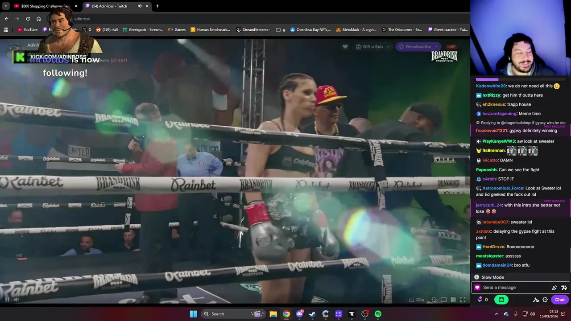Close the $800 Shopping Challenge tab
The image size is (571, 321).
point(76,6)
